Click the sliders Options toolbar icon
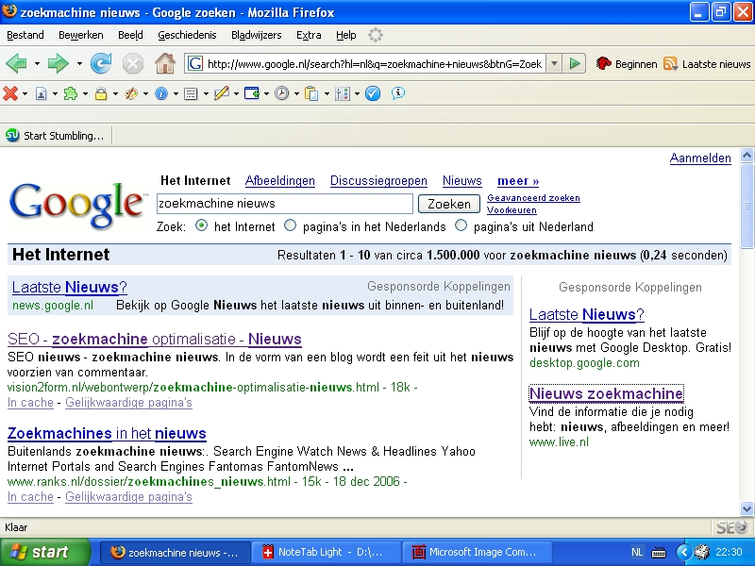The width and height of the screenshot is (755, 566). (x=343, y=93)
